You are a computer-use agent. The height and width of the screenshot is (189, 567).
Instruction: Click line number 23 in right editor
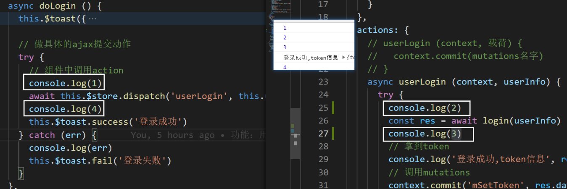point(323,82)
